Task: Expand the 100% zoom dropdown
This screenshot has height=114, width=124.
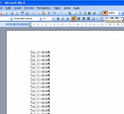Action: tap(119, 13)
